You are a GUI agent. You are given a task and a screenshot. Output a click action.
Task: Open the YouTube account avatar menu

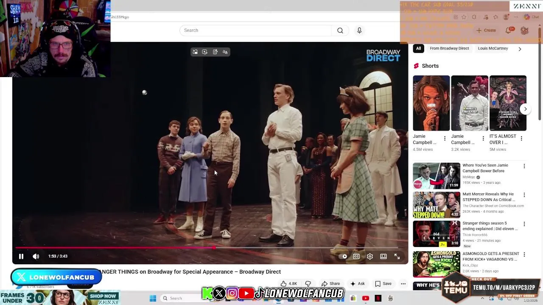click(525, 30)
